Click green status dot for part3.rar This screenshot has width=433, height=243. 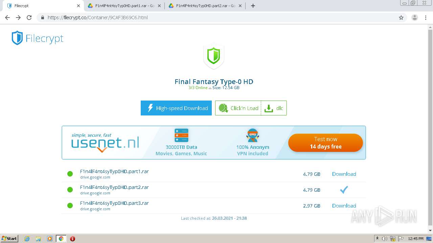[x=70, y=206]
